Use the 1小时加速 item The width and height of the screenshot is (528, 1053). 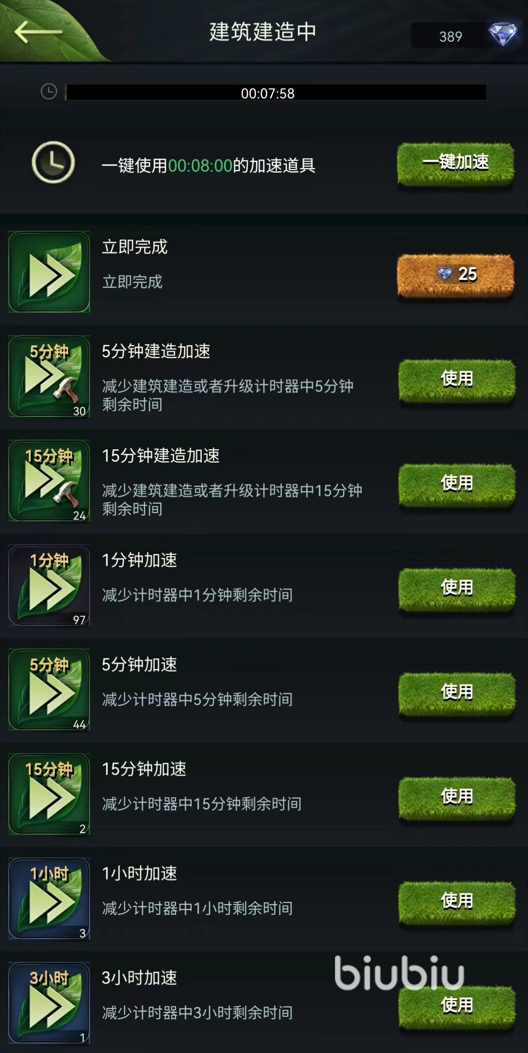(456, 903)
